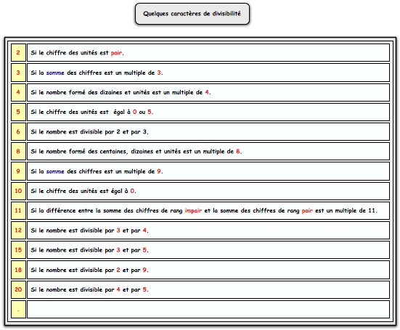Select the rule 'divisible par 2 et par 3'
Image resolution: width=400 pixels, height=330 pixels.
pos(89,132)
